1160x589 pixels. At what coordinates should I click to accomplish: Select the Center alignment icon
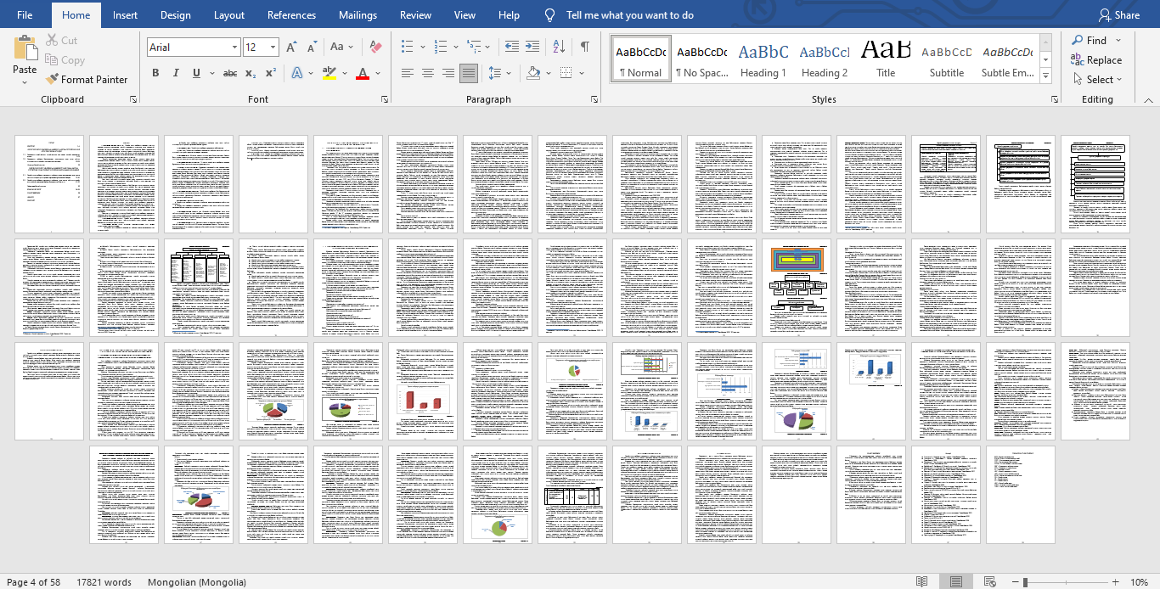(x=428, y=74)
